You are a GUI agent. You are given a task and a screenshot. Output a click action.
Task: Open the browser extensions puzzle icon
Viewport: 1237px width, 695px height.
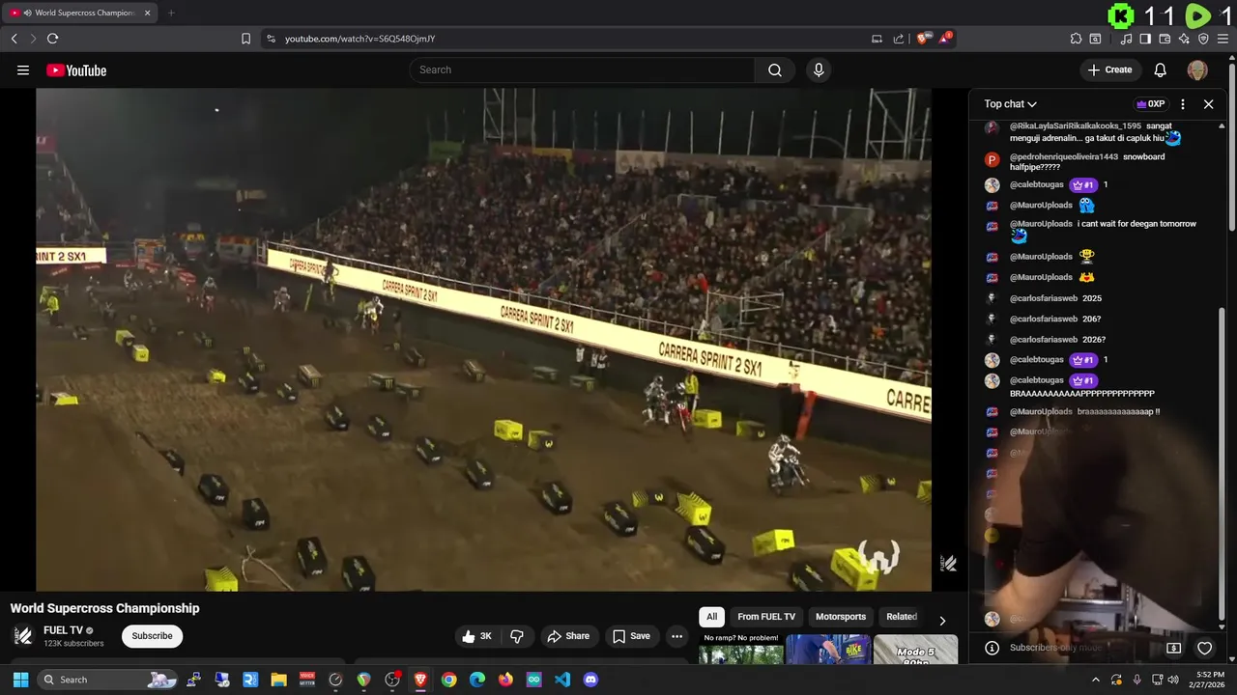click(x=1076, y=39)
